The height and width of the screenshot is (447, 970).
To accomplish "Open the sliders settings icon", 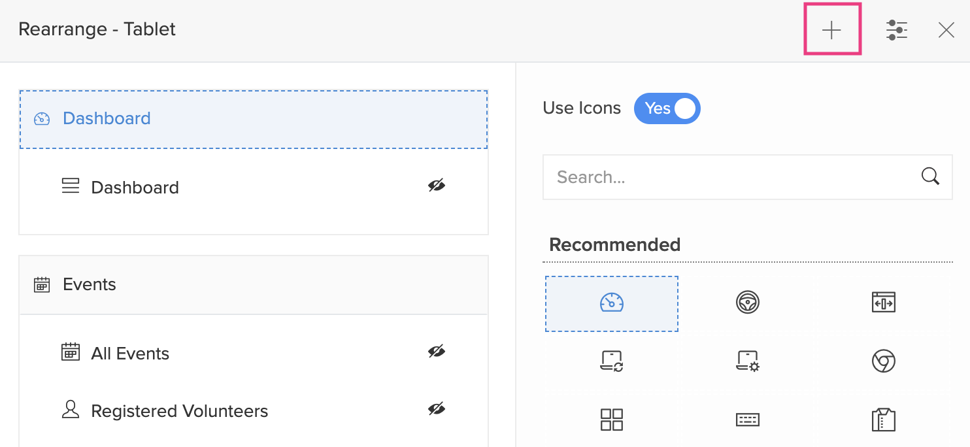I will pos(897,30).
